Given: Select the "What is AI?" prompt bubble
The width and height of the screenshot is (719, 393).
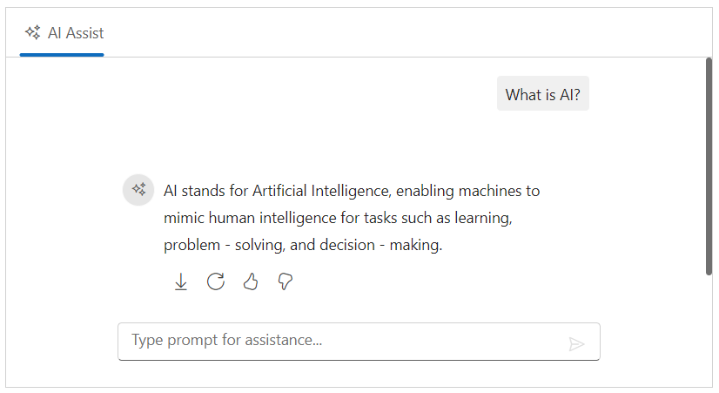Looking at the screenshot, I should pyautogui.click(x=542, y=94).
